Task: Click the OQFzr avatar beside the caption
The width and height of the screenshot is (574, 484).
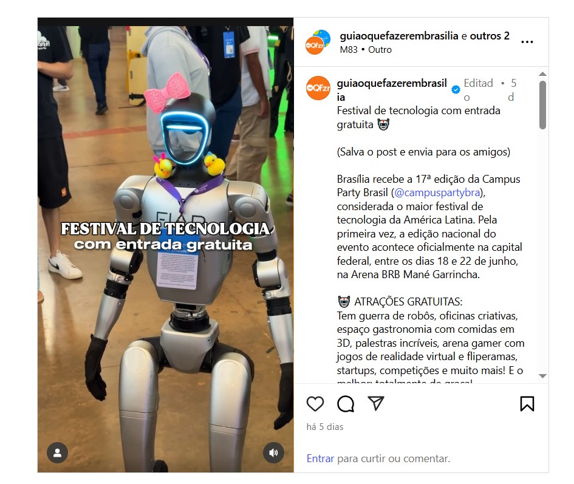Action: pyautogui.click(x=318, y=88)
